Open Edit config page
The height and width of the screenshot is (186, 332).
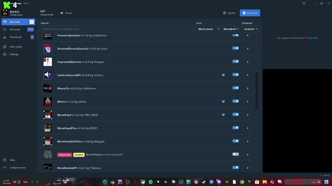tap(16, 47)
